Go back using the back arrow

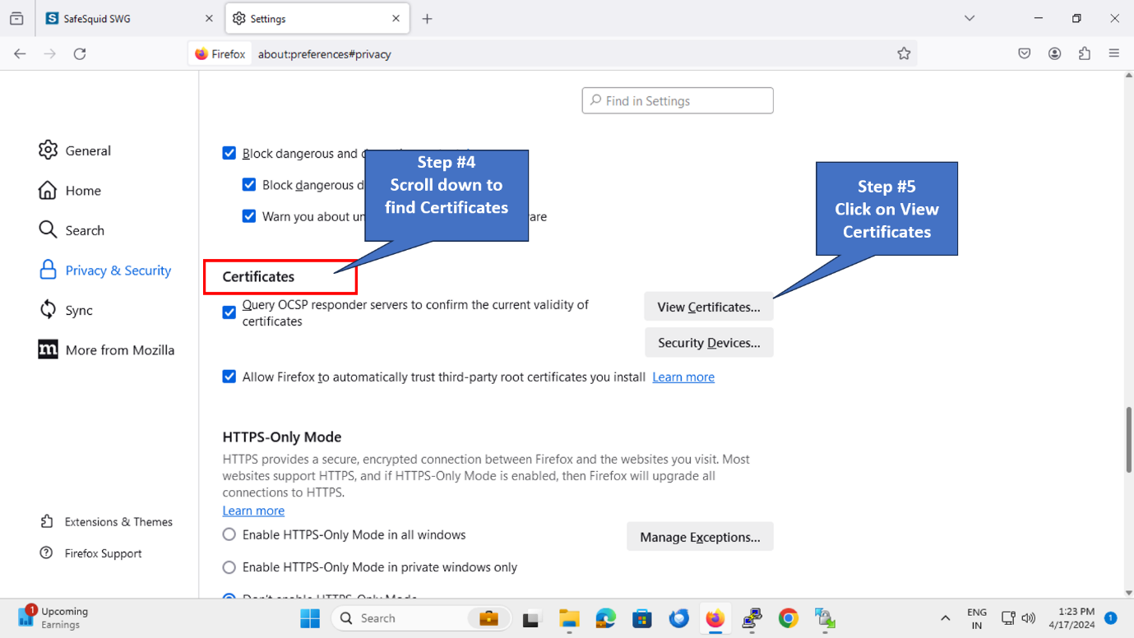(20, 53)
